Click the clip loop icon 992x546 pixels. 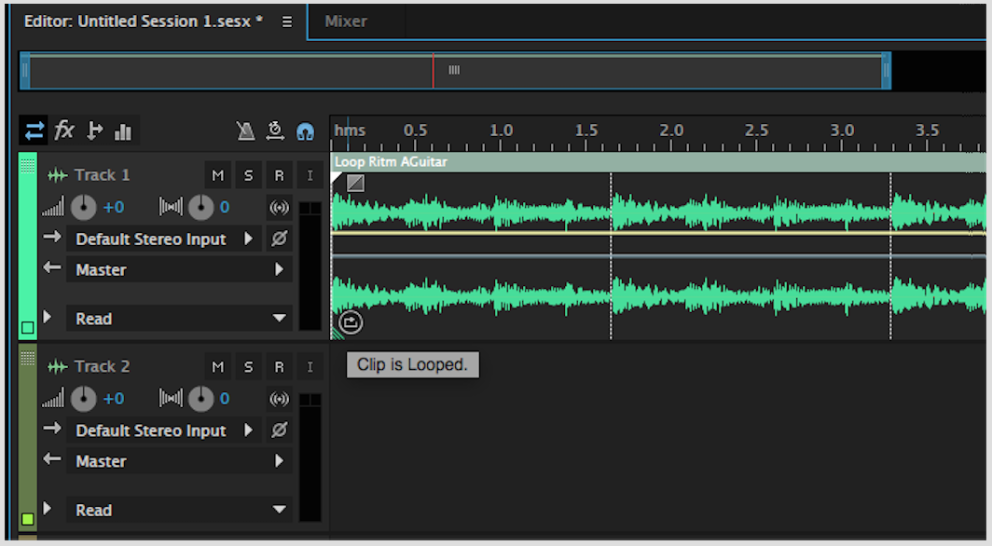click(351, 322)
